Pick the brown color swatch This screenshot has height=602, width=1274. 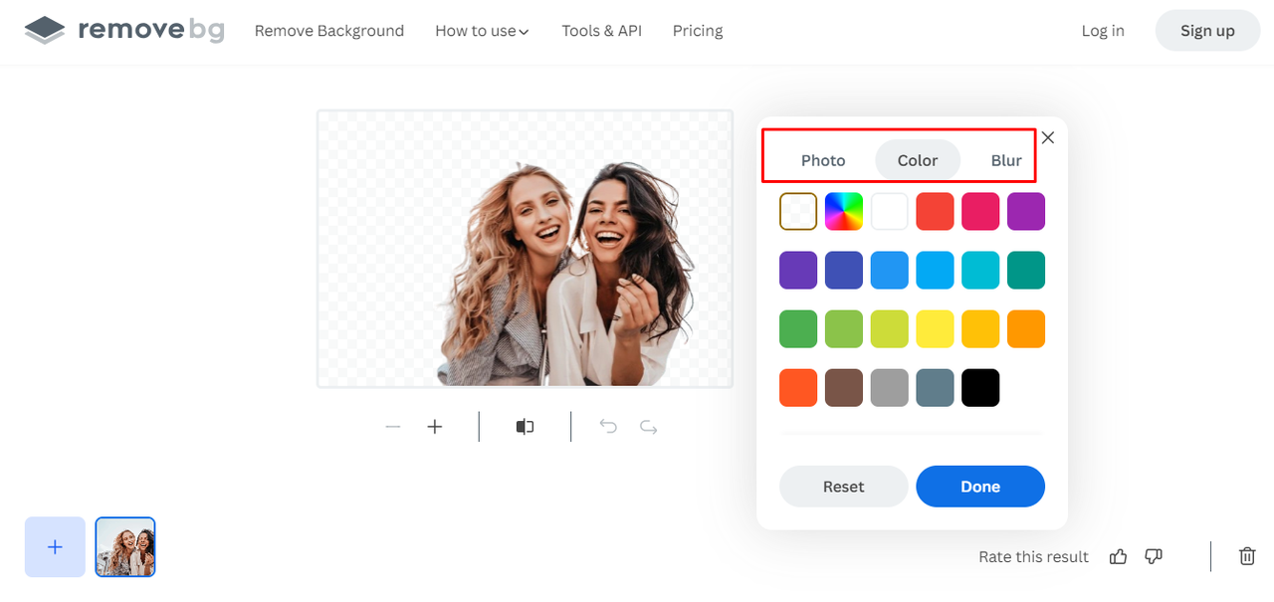[844, 388]
